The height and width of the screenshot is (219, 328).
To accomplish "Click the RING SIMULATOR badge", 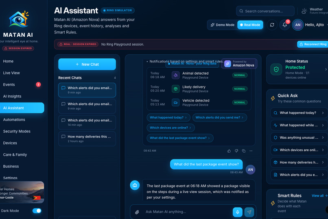I will pos(118,10).
